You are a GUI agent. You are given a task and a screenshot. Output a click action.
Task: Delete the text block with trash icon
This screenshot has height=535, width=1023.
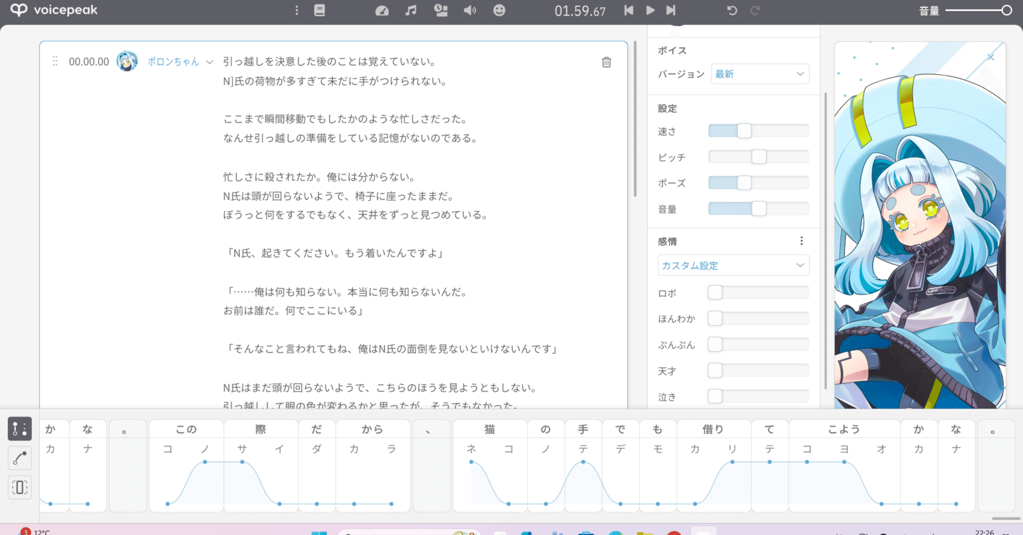606,62
